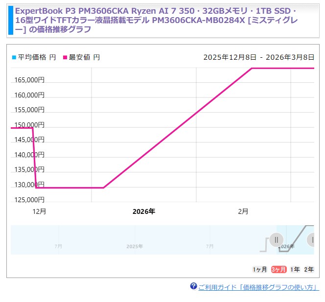Click the 最安値 円 legend label

(x=84, y=57)
